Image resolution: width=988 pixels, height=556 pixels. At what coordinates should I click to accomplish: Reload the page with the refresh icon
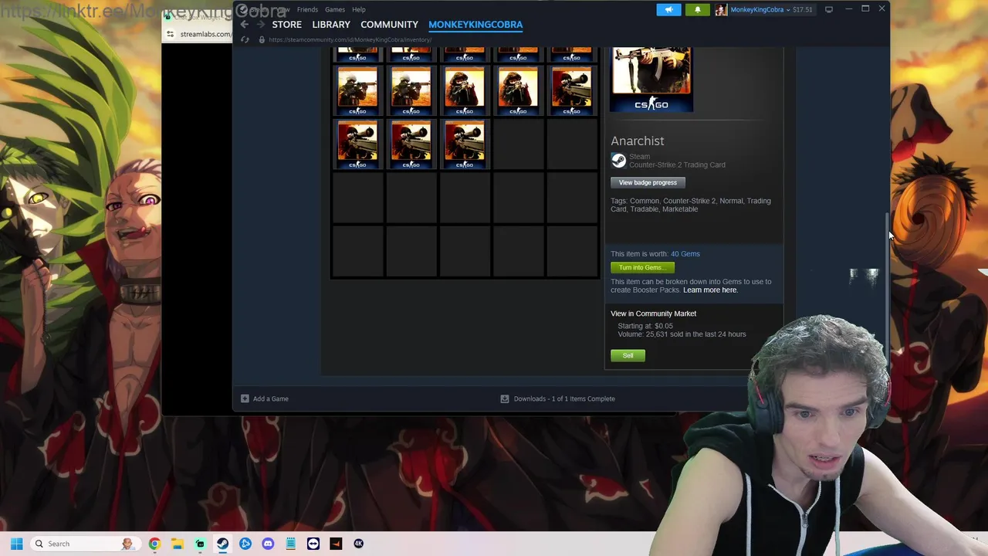[245, 39]
